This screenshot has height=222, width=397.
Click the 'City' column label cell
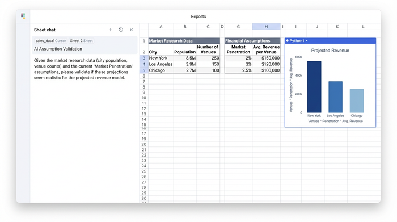161,49
